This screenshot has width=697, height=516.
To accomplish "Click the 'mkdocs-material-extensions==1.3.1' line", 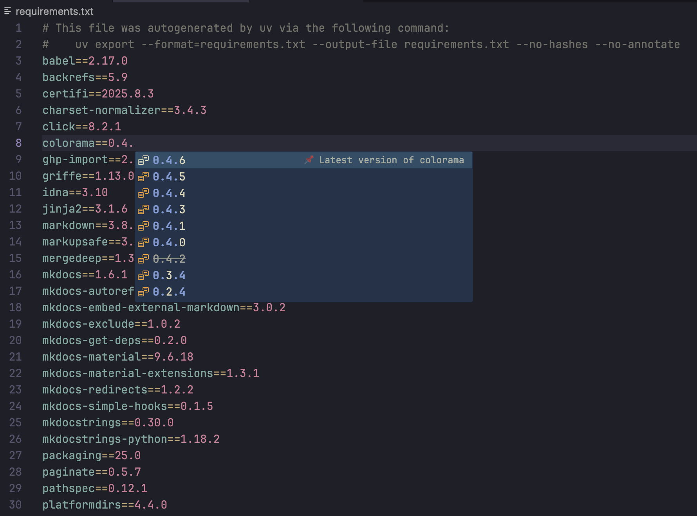I will click(x=151, y=373).
